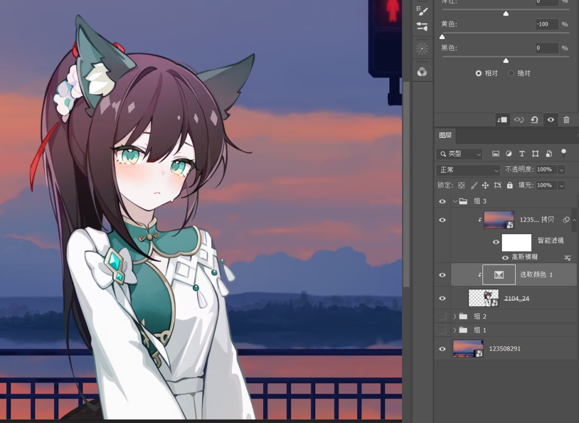
Task: Show the 组 2 layer group
Action: click(x=442, y=316)
